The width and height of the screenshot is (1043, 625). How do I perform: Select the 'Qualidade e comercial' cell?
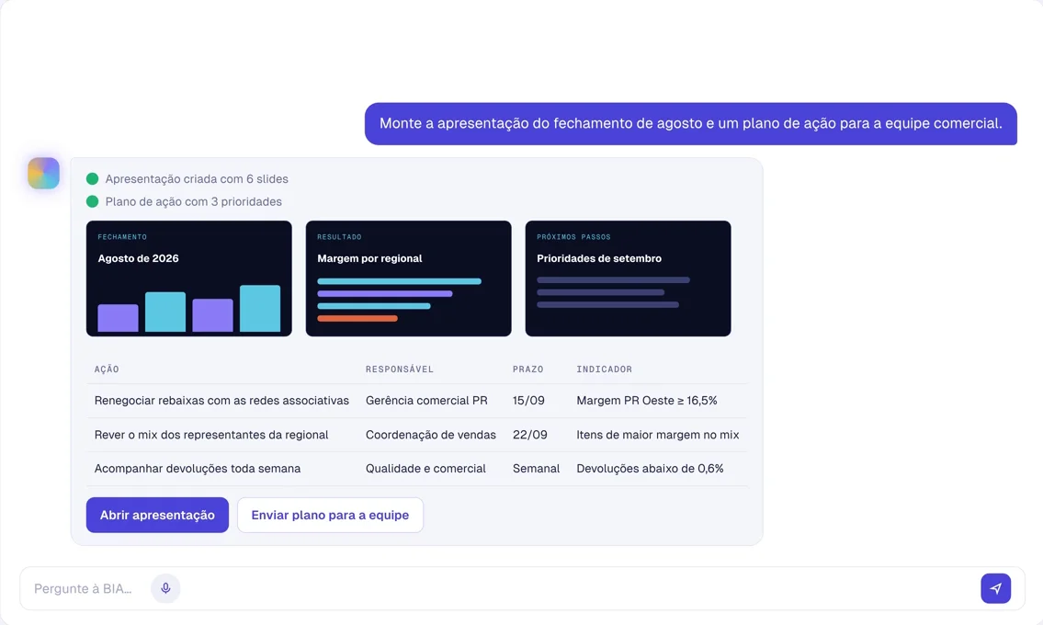click(x=425, y=469)
